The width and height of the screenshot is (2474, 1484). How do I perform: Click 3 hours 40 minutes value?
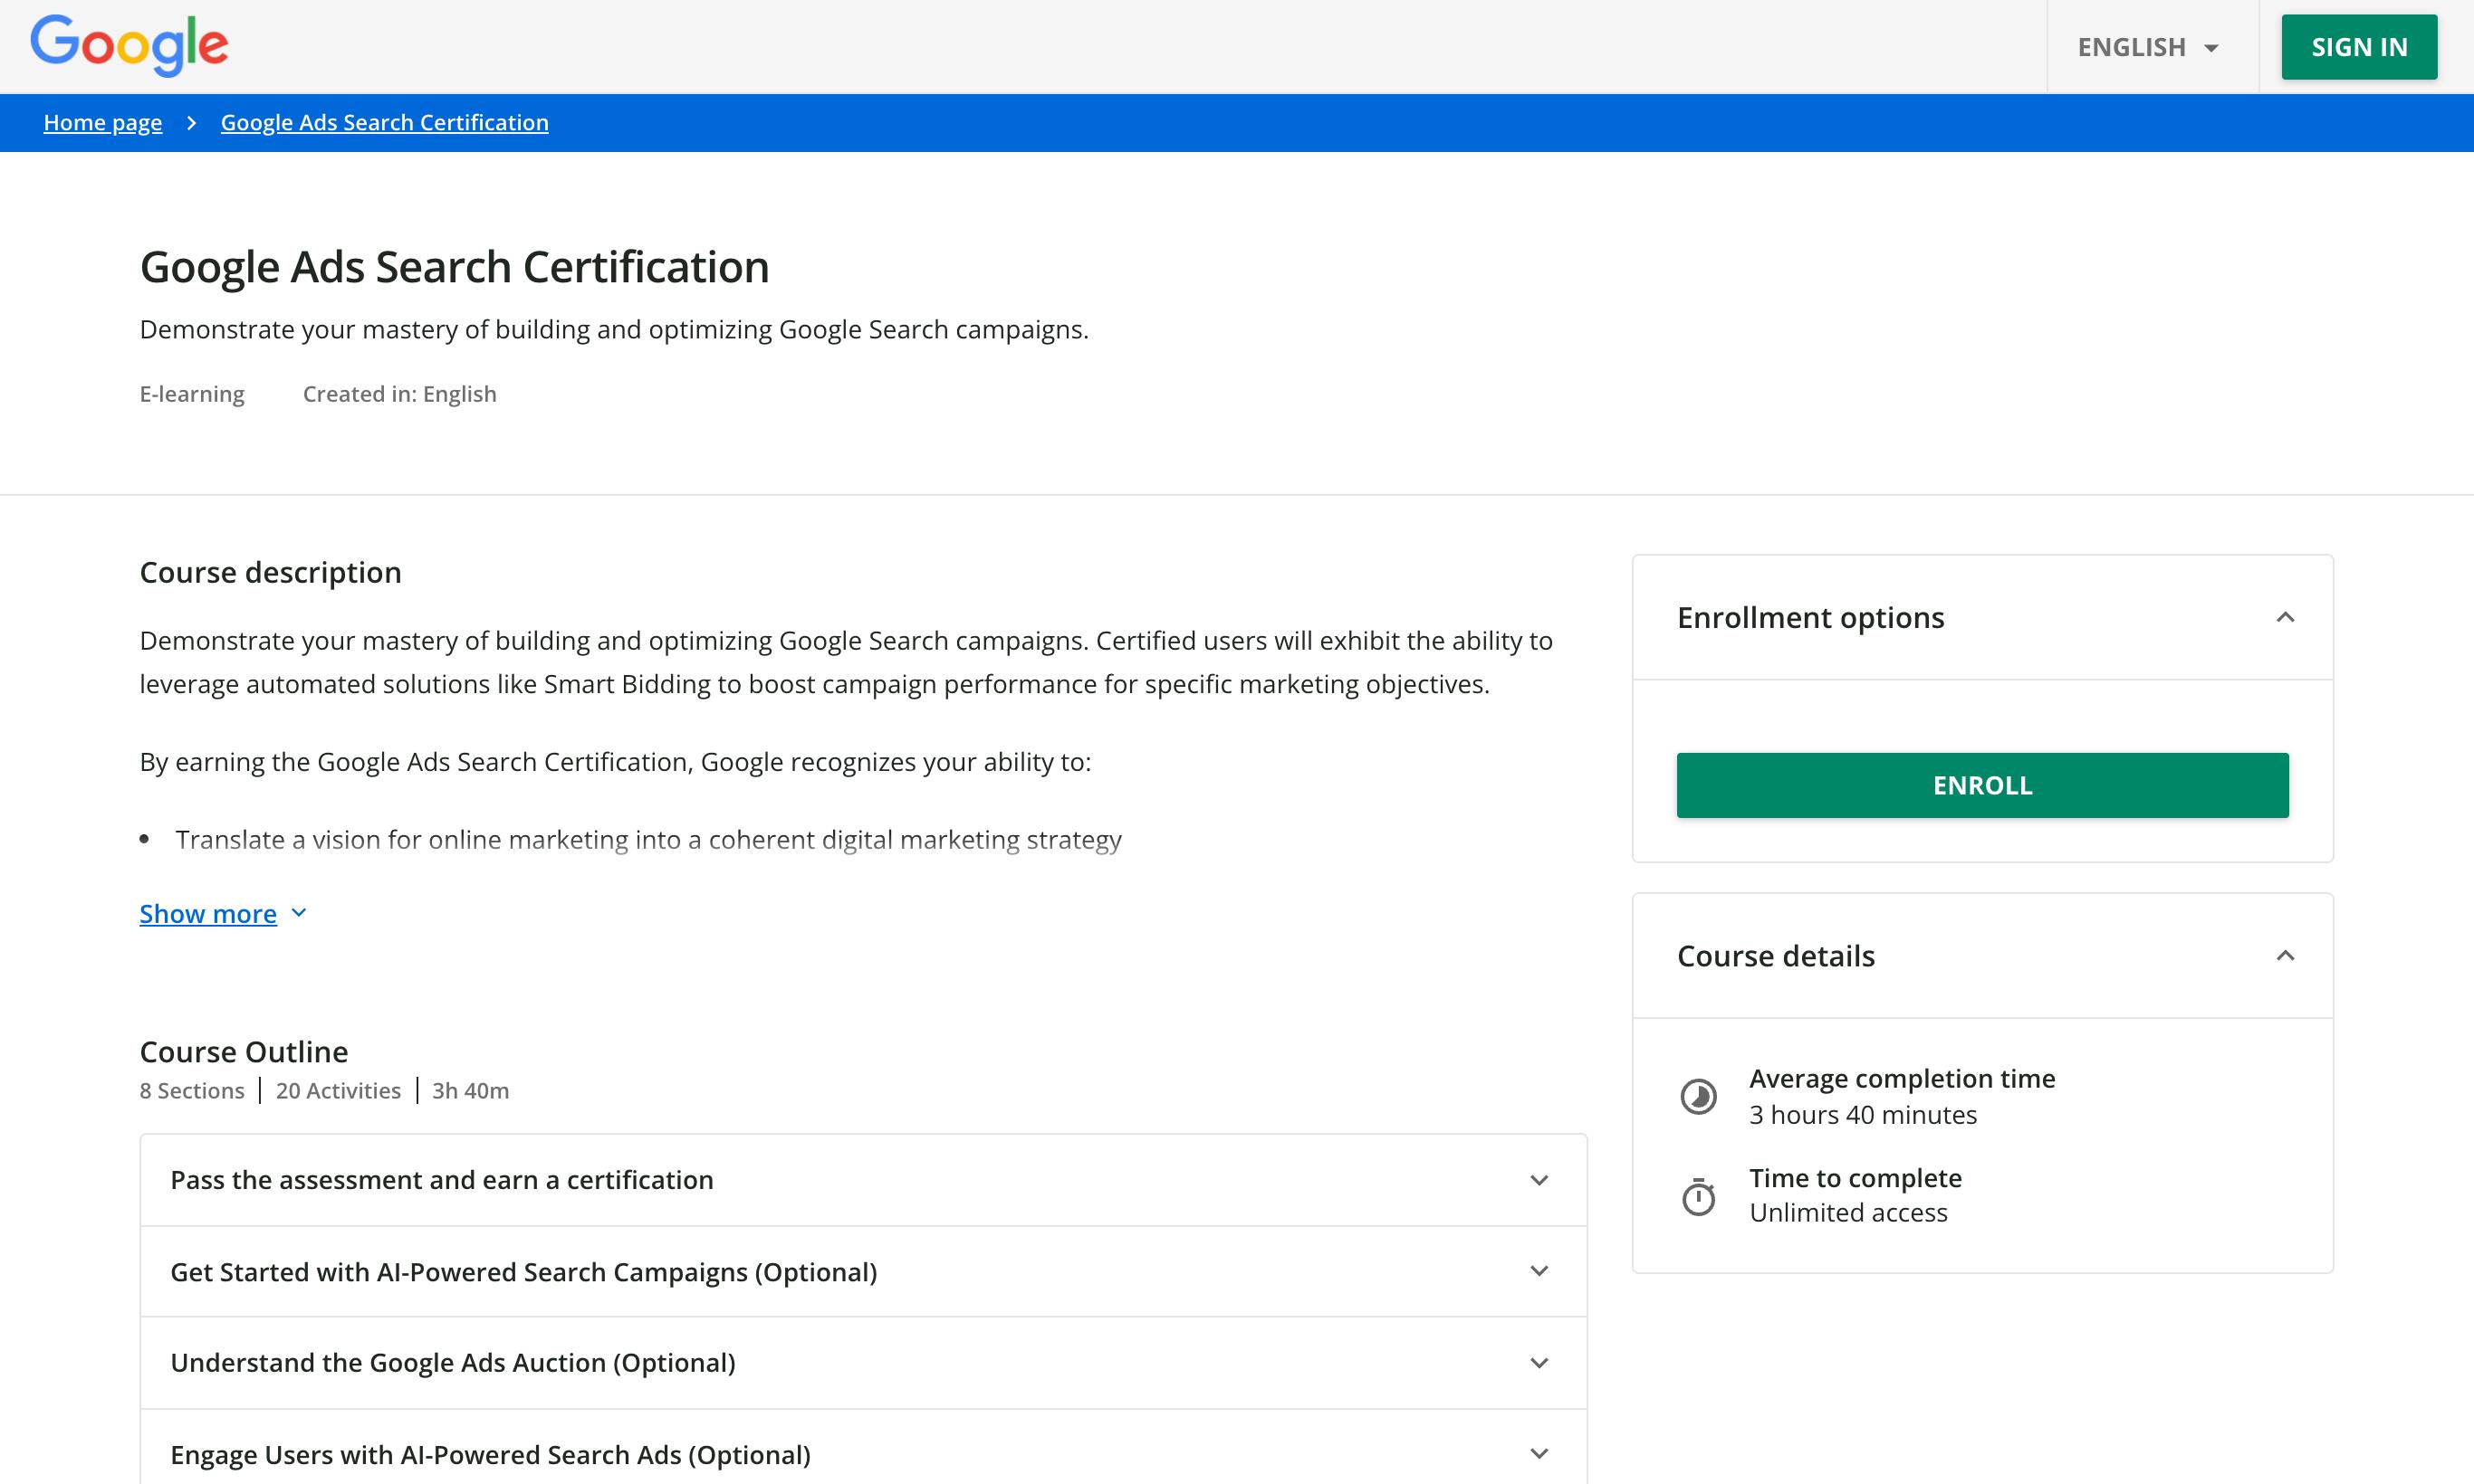[x=1863, y=1115]
